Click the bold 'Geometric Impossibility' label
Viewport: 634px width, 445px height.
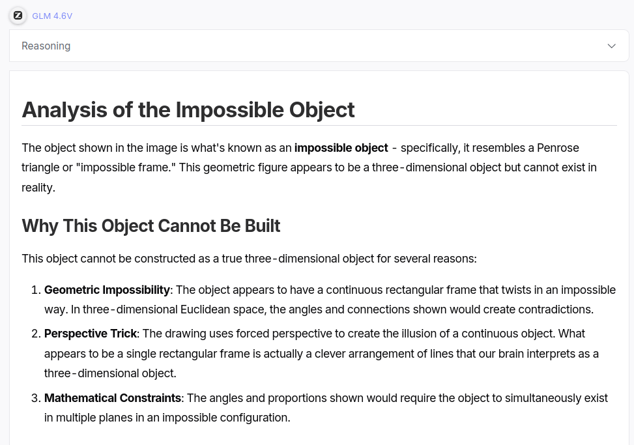(x=107, y=290)
